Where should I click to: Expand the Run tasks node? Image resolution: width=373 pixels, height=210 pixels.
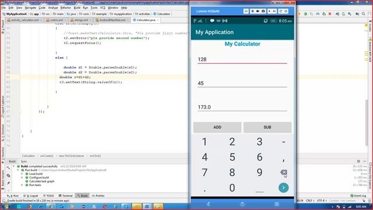click(x=22, y=185)
